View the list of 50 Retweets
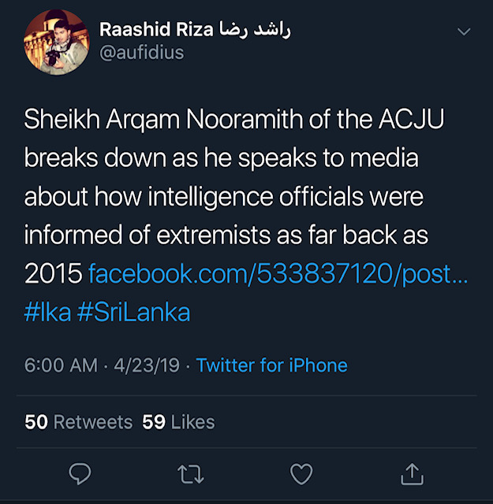The height and width of the screenshot is (504, 493). [79, 422]
